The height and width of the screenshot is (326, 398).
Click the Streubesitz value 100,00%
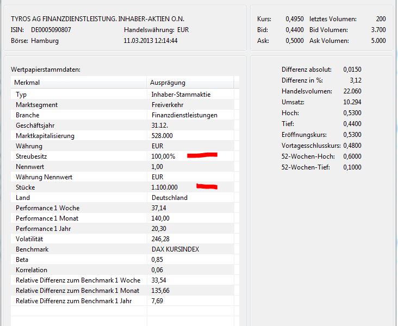point(163,156)
